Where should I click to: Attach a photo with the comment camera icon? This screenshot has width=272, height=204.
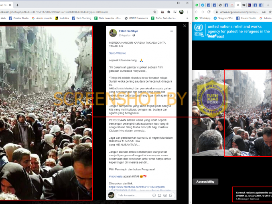point(159,195)
